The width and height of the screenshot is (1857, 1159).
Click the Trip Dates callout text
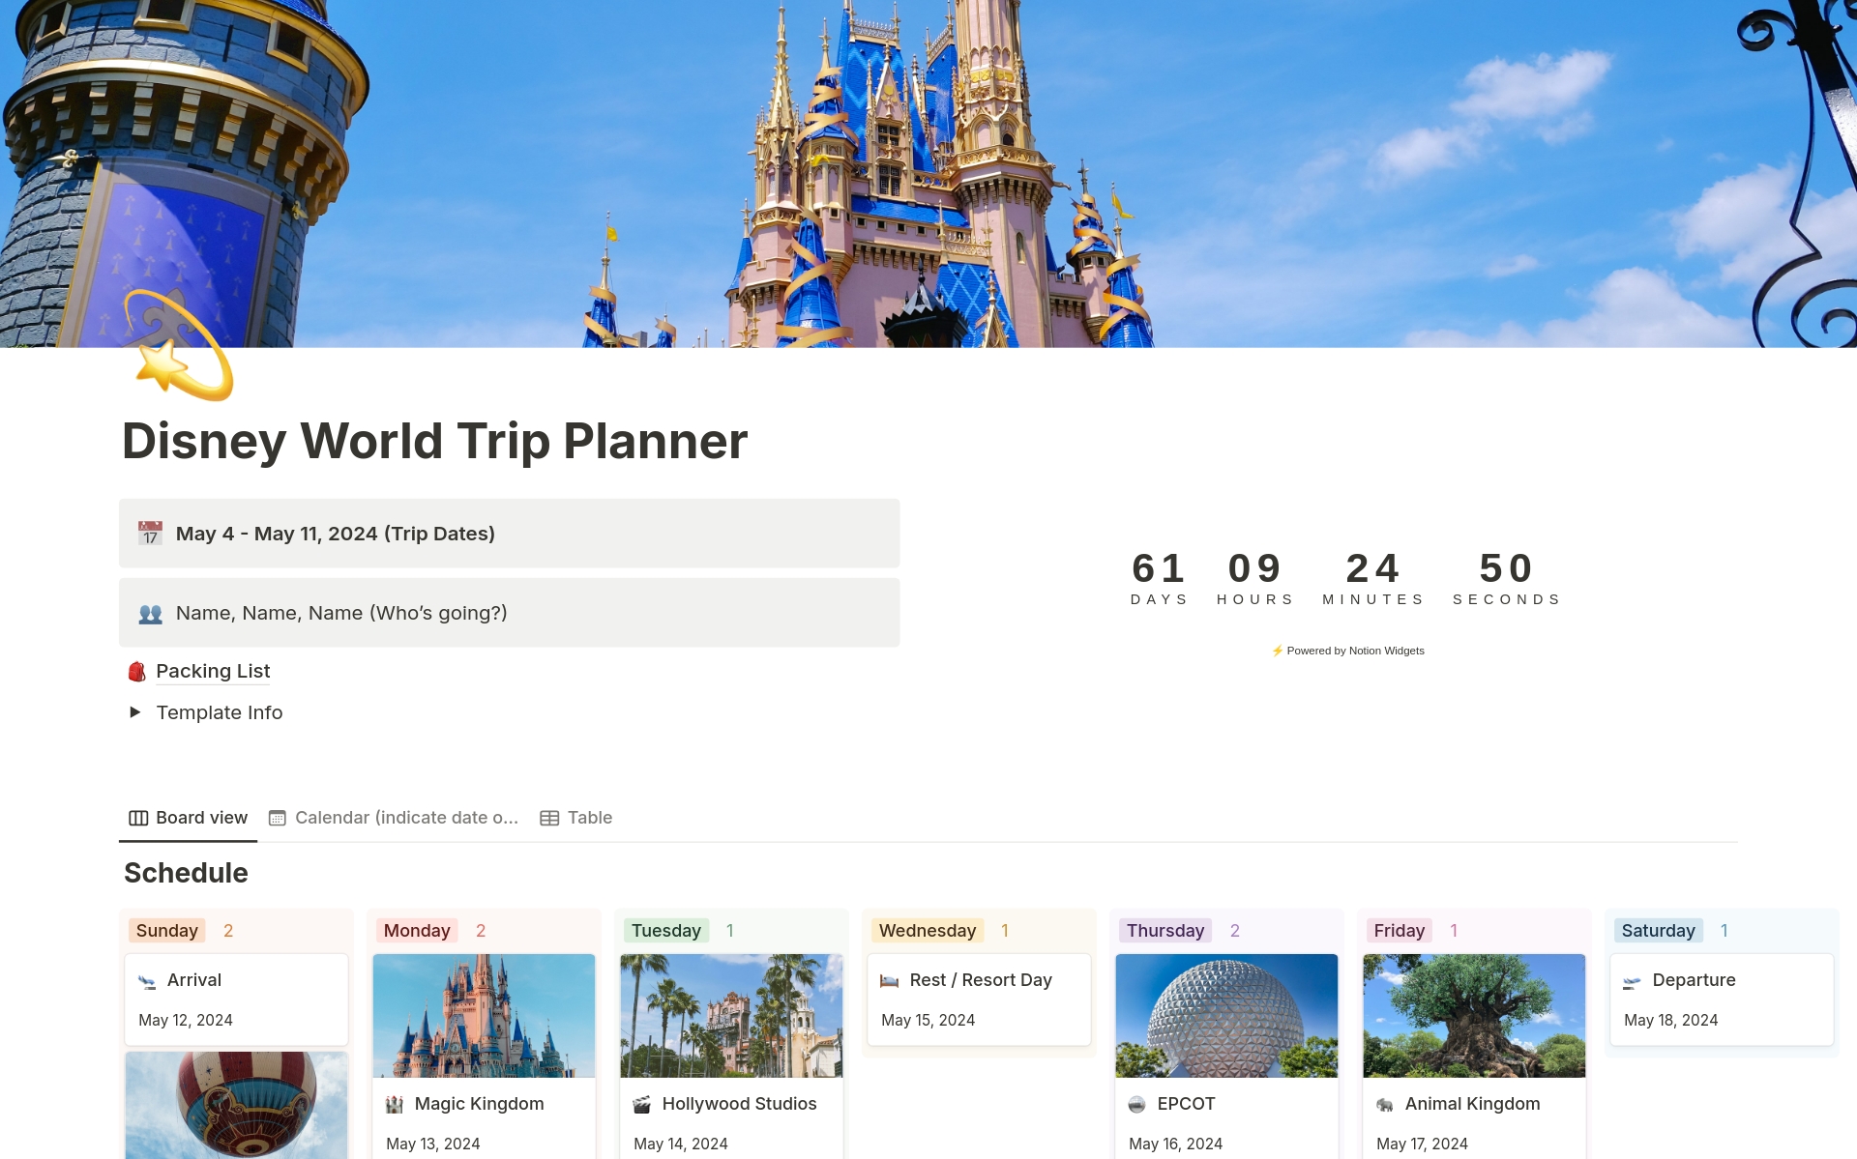coord(335,534)
